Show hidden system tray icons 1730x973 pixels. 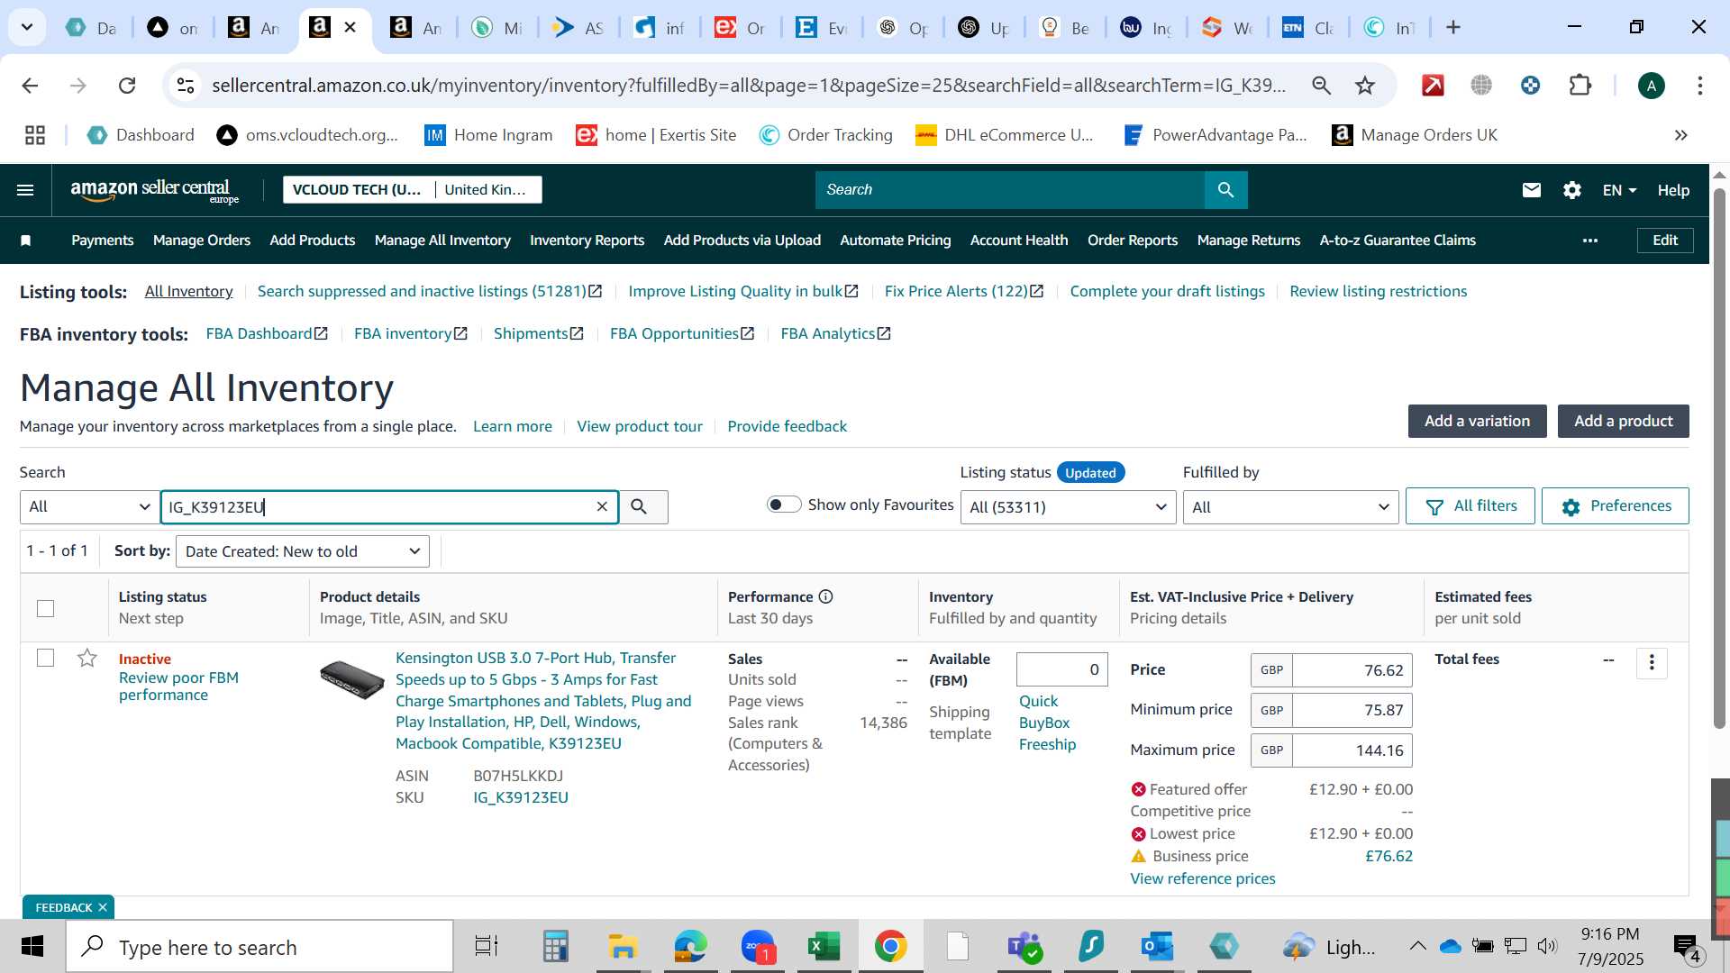click(1417, 946)
